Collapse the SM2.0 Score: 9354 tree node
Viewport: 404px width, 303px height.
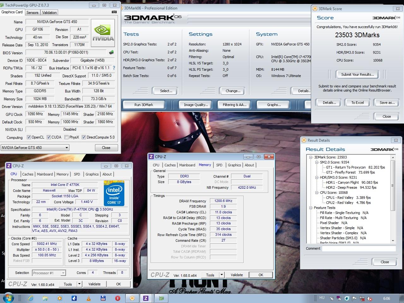point(317,162)
